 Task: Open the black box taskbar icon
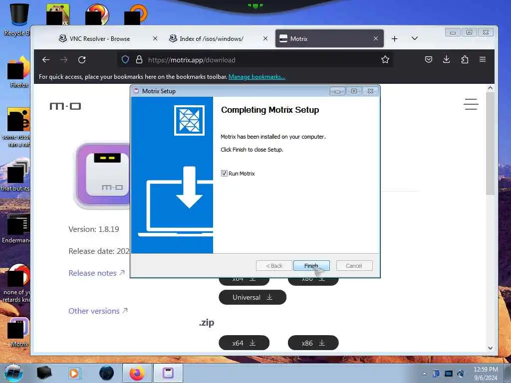pos(44,373)
